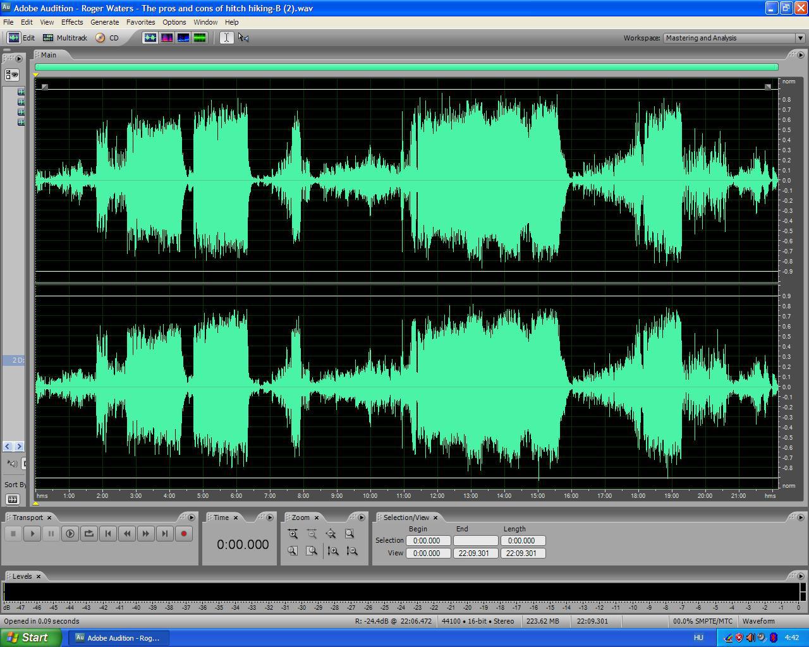Click the left scroll arrow in Files panel
This screenshot has height=647, width=809.
(x=8, y=446)
